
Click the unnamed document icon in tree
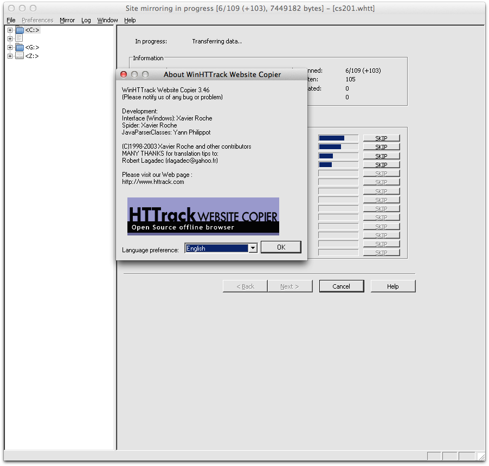(x=19, y=39)
